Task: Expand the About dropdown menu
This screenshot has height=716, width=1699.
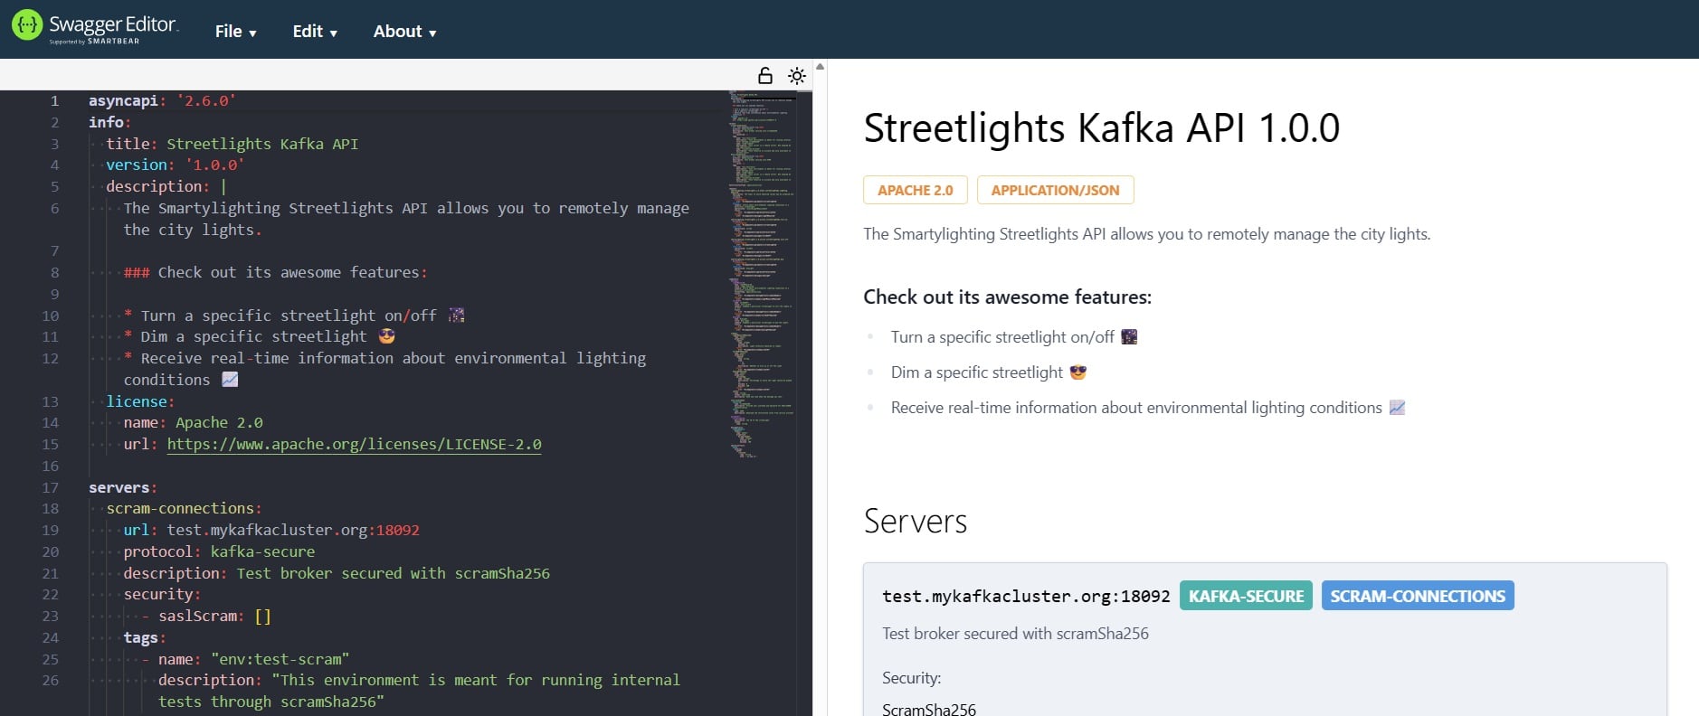Action: tap(404, 32)
